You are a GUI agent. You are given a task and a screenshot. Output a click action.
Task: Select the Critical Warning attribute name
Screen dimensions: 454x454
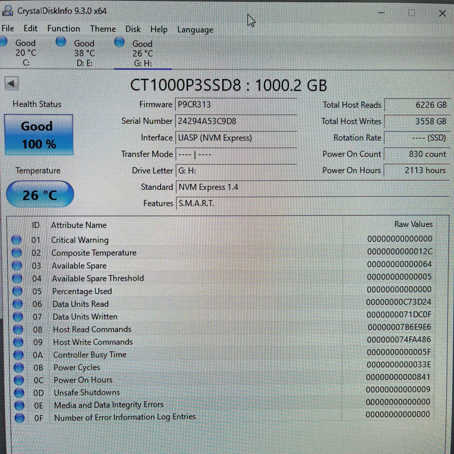point(80,240)
